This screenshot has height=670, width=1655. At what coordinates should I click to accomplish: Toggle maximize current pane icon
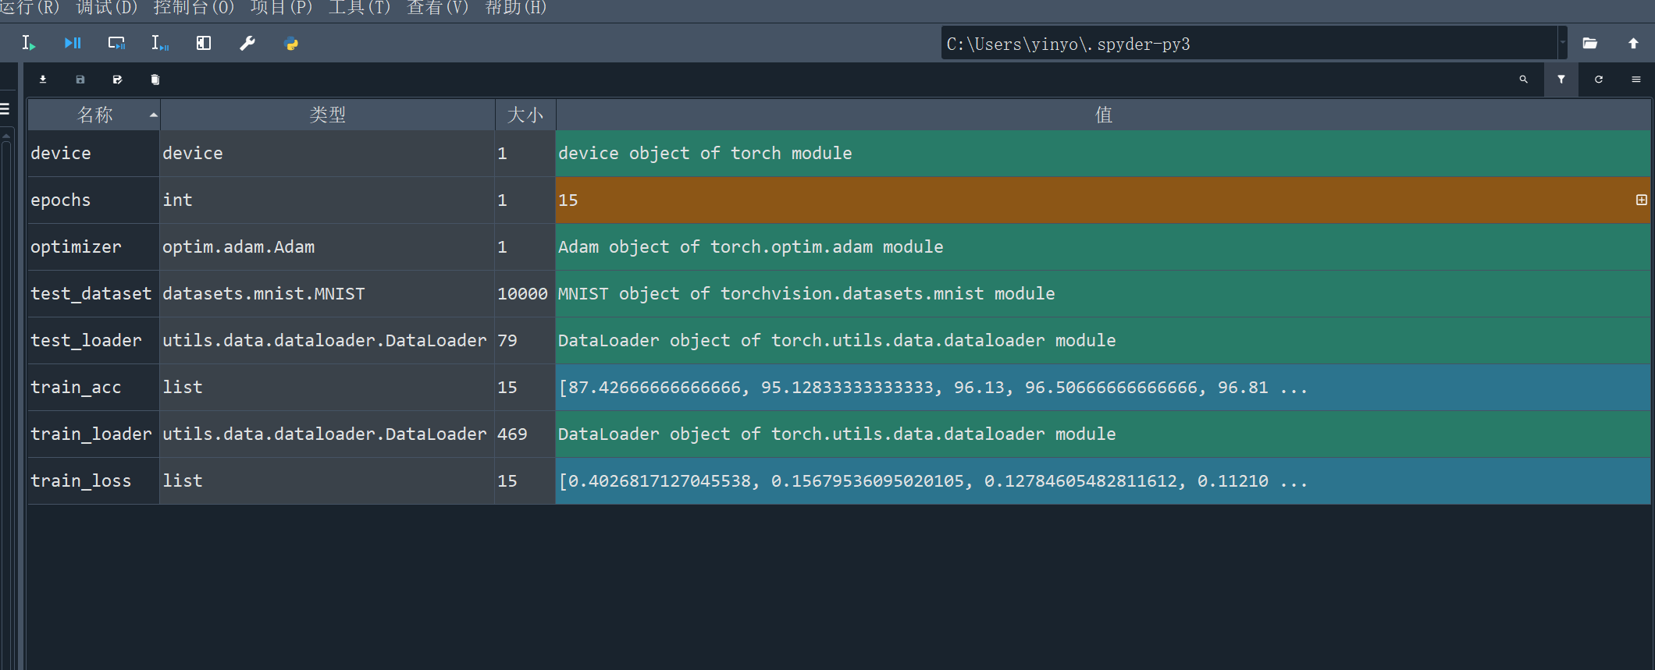tap(204, 44)
